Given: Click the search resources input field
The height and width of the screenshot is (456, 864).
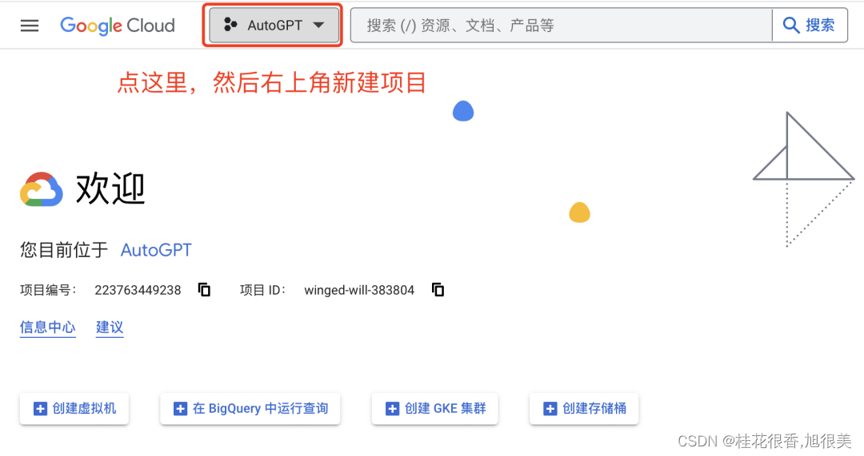Looking at the screenshot, I should (x=561, y=26).
